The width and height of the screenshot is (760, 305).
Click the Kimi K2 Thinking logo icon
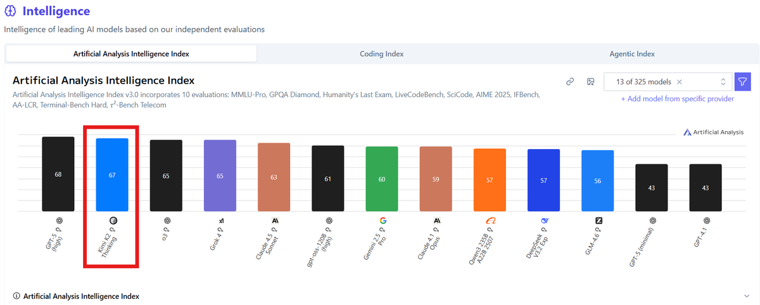pos(113,221)
